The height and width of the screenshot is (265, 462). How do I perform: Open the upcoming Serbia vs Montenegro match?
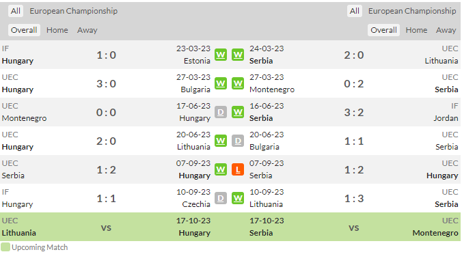pos(354,227)
